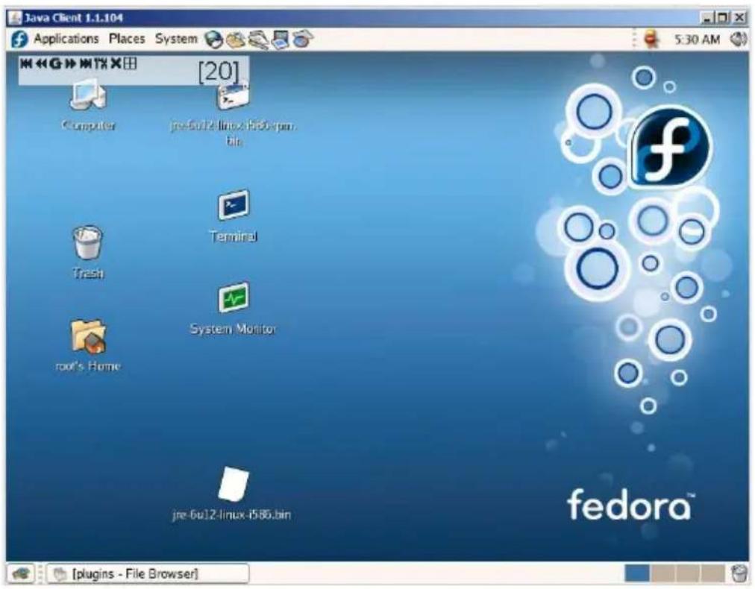Select the System Monitor desktop launcher
Screen dimensions: 755x589
233,309
